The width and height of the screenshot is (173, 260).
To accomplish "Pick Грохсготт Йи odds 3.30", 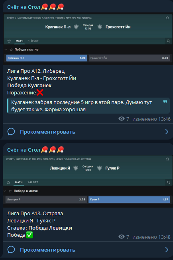I will 129,58.
